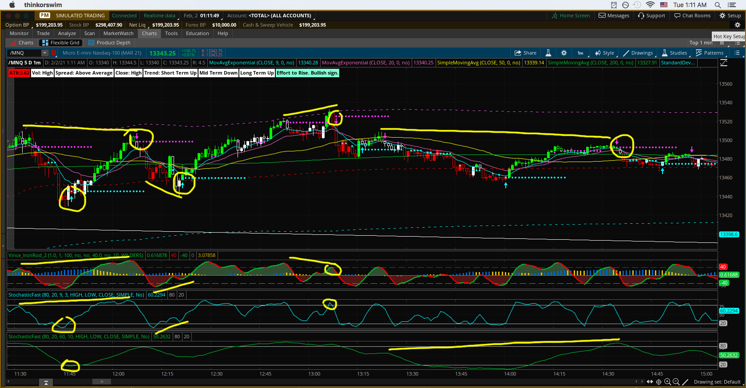Viewport: 746px width, 388px height.
Task: Open the Setup button in top bar
Action: (x=730, y=16)
